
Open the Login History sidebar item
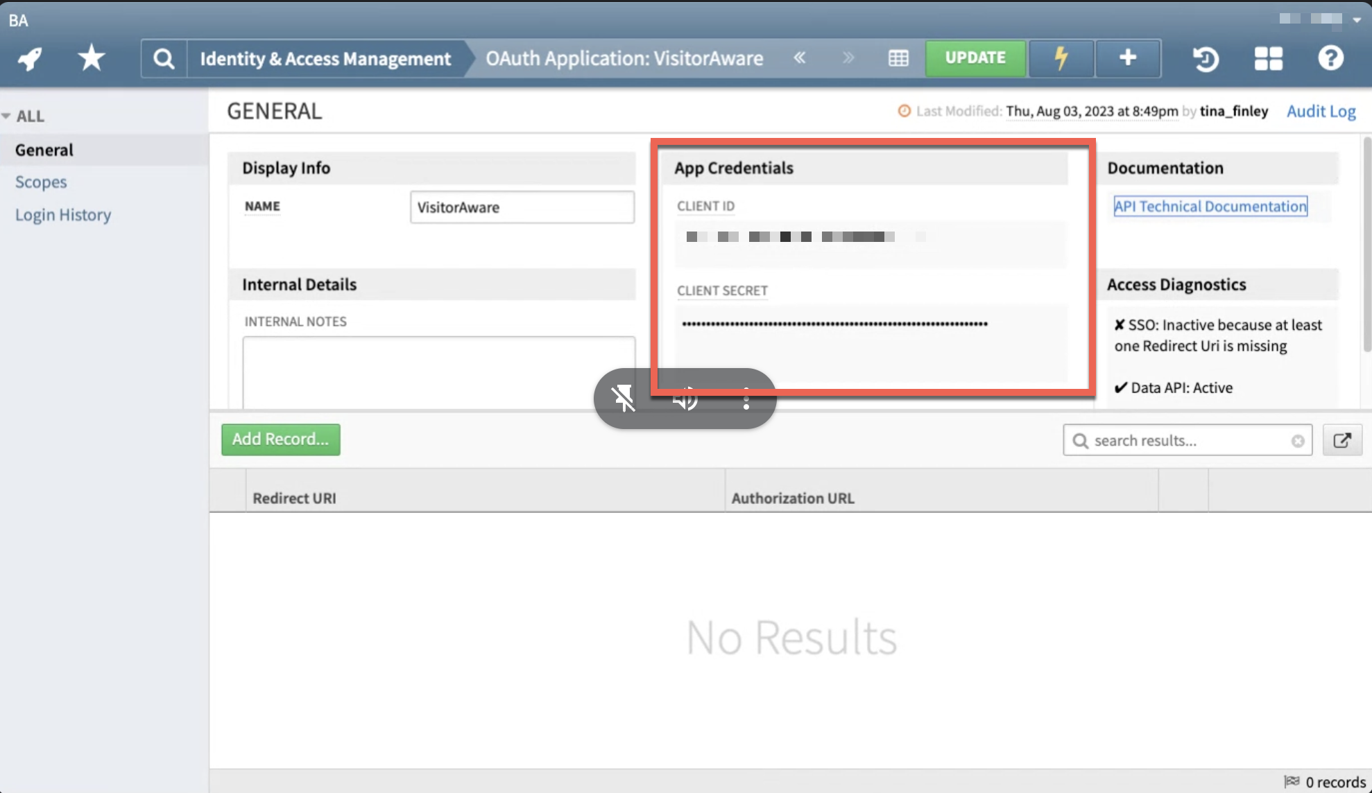coord(63,215)
